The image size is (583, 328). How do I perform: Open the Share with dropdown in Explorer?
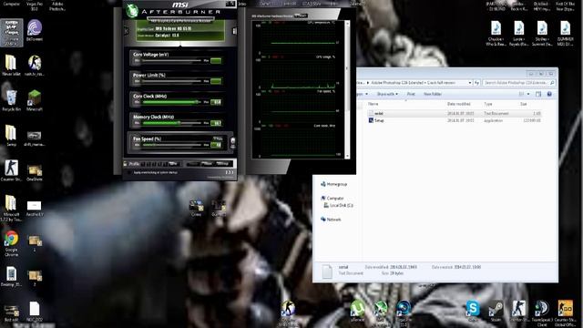click(387, 94)
